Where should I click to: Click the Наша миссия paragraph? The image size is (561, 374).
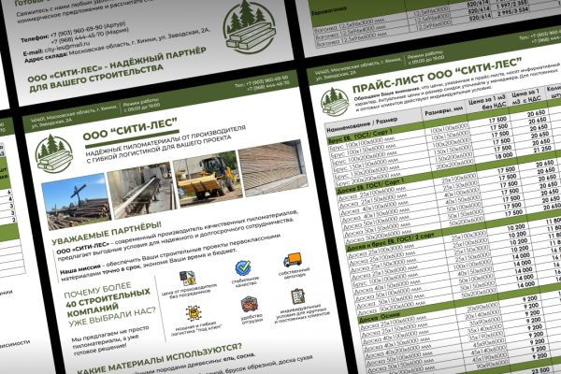point(170,257)
